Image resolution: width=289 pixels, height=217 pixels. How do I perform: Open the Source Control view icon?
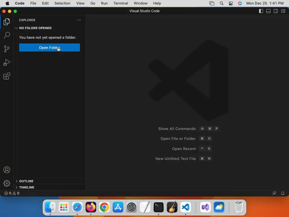[7, 49]
